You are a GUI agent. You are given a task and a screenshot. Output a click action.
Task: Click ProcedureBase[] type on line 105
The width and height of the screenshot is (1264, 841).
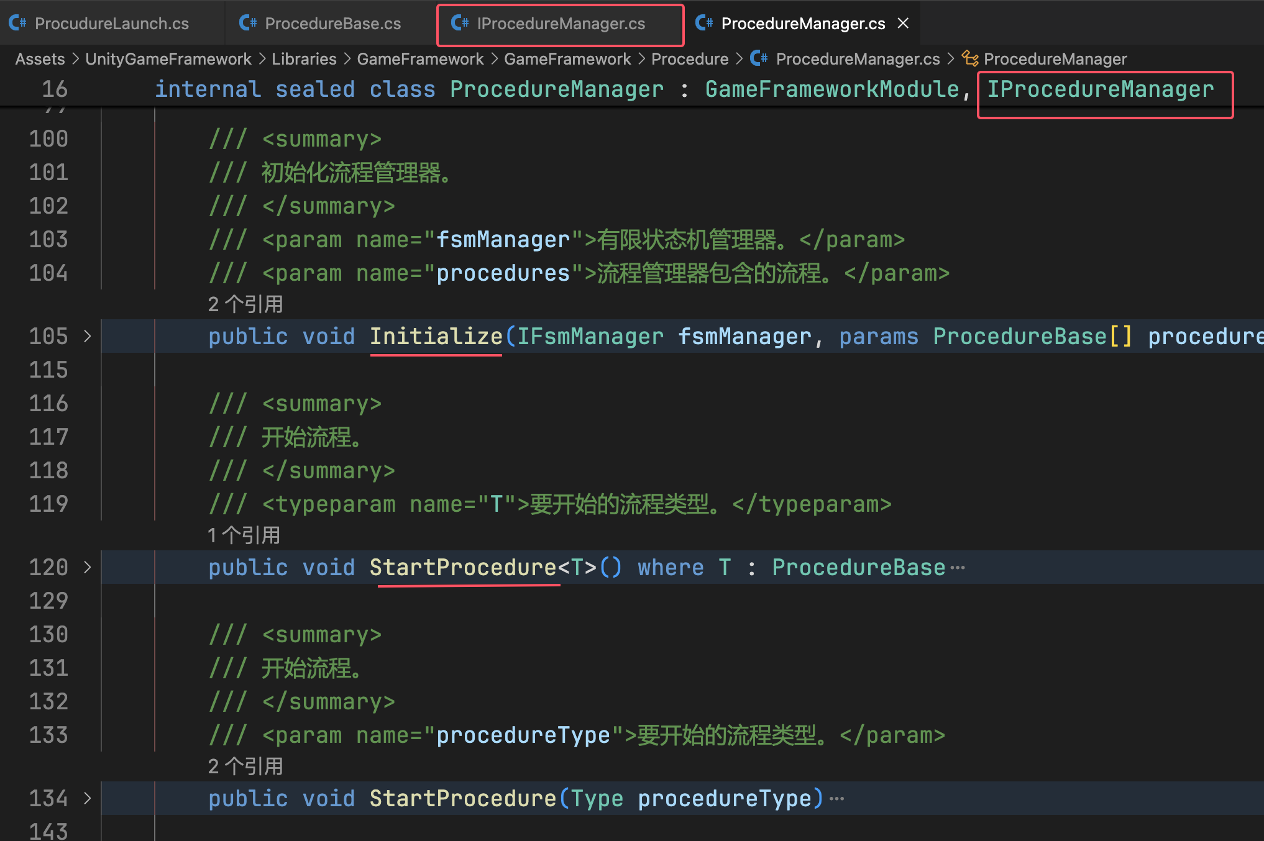pyautogui.click(x=1033, y=336)
